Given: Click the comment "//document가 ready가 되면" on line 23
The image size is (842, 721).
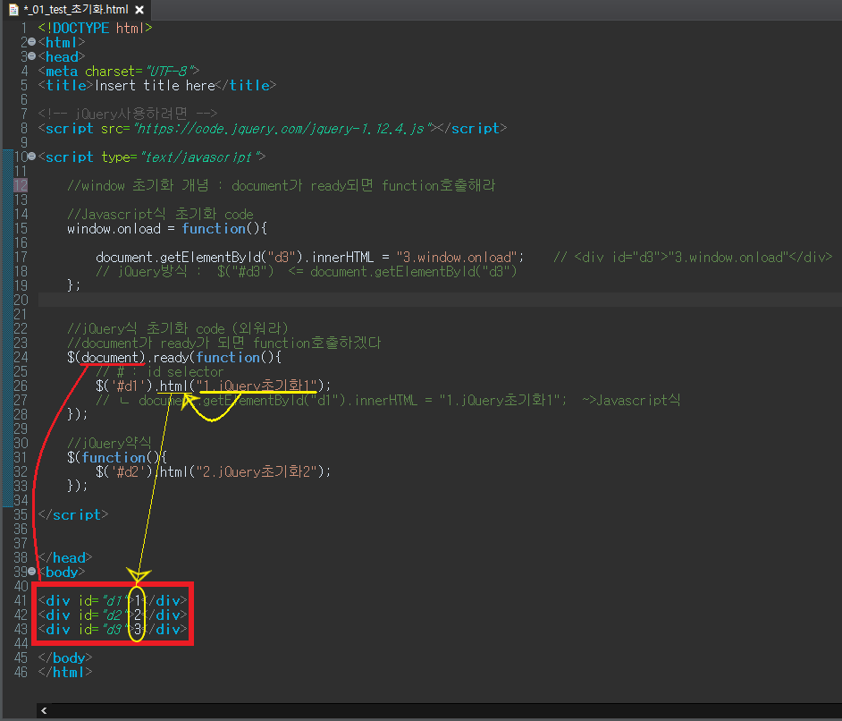Looking at the screenshot, I should pyautogui.click(x=224, y=343).
